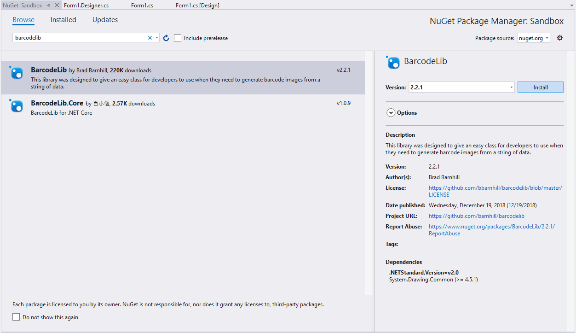576x333 pixels.
Task: Click the Install button
Action: coord(541,87)
